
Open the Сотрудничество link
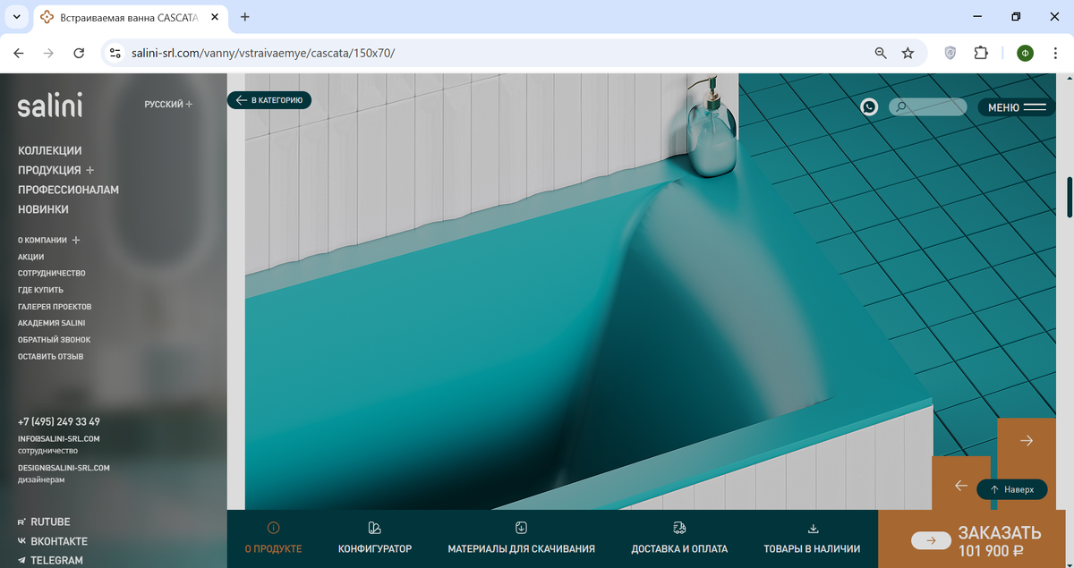52,273
